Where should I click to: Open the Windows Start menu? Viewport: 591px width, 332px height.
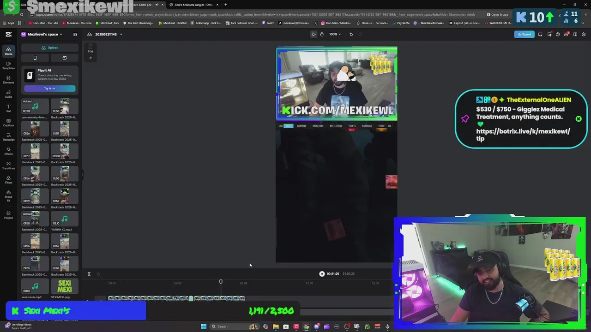[204, 326]
